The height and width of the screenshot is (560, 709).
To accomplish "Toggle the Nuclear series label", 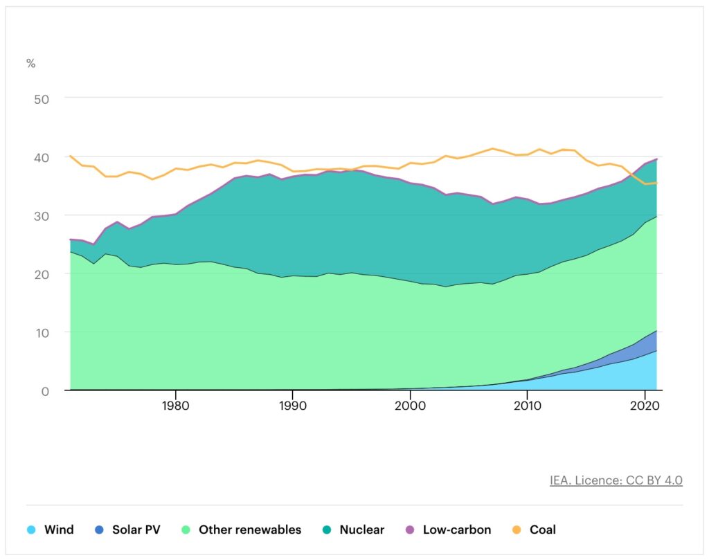I will tap(362, 530).
